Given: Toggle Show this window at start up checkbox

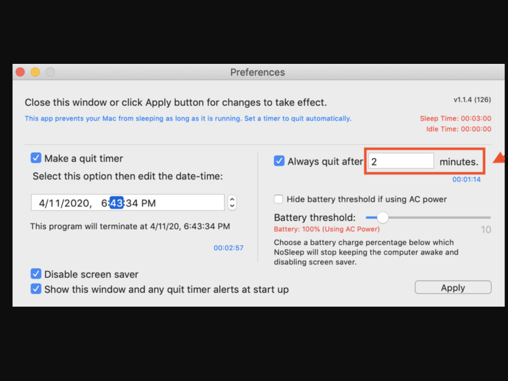Looking at the screenshot, I should (36, 289).
